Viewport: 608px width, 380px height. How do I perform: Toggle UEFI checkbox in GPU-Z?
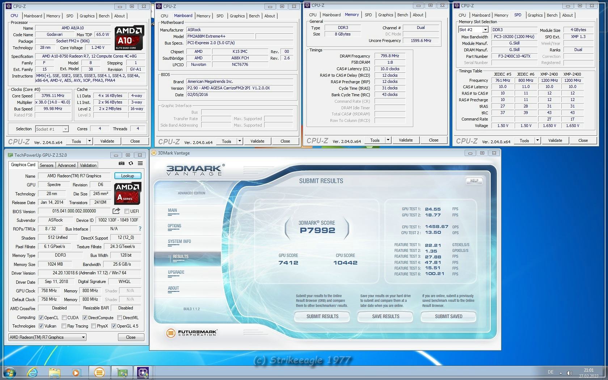127,211
